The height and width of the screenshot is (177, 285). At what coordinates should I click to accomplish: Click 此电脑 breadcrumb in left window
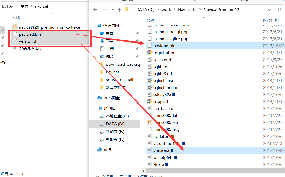click(x=8, y=6)
